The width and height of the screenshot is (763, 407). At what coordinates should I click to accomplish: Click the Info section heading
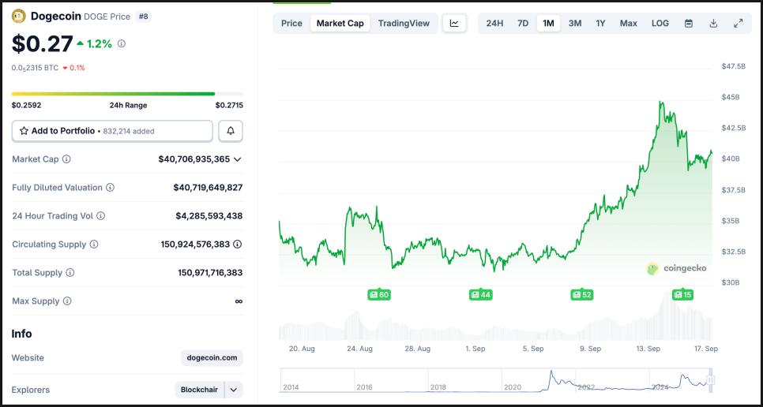pos(22,334)
